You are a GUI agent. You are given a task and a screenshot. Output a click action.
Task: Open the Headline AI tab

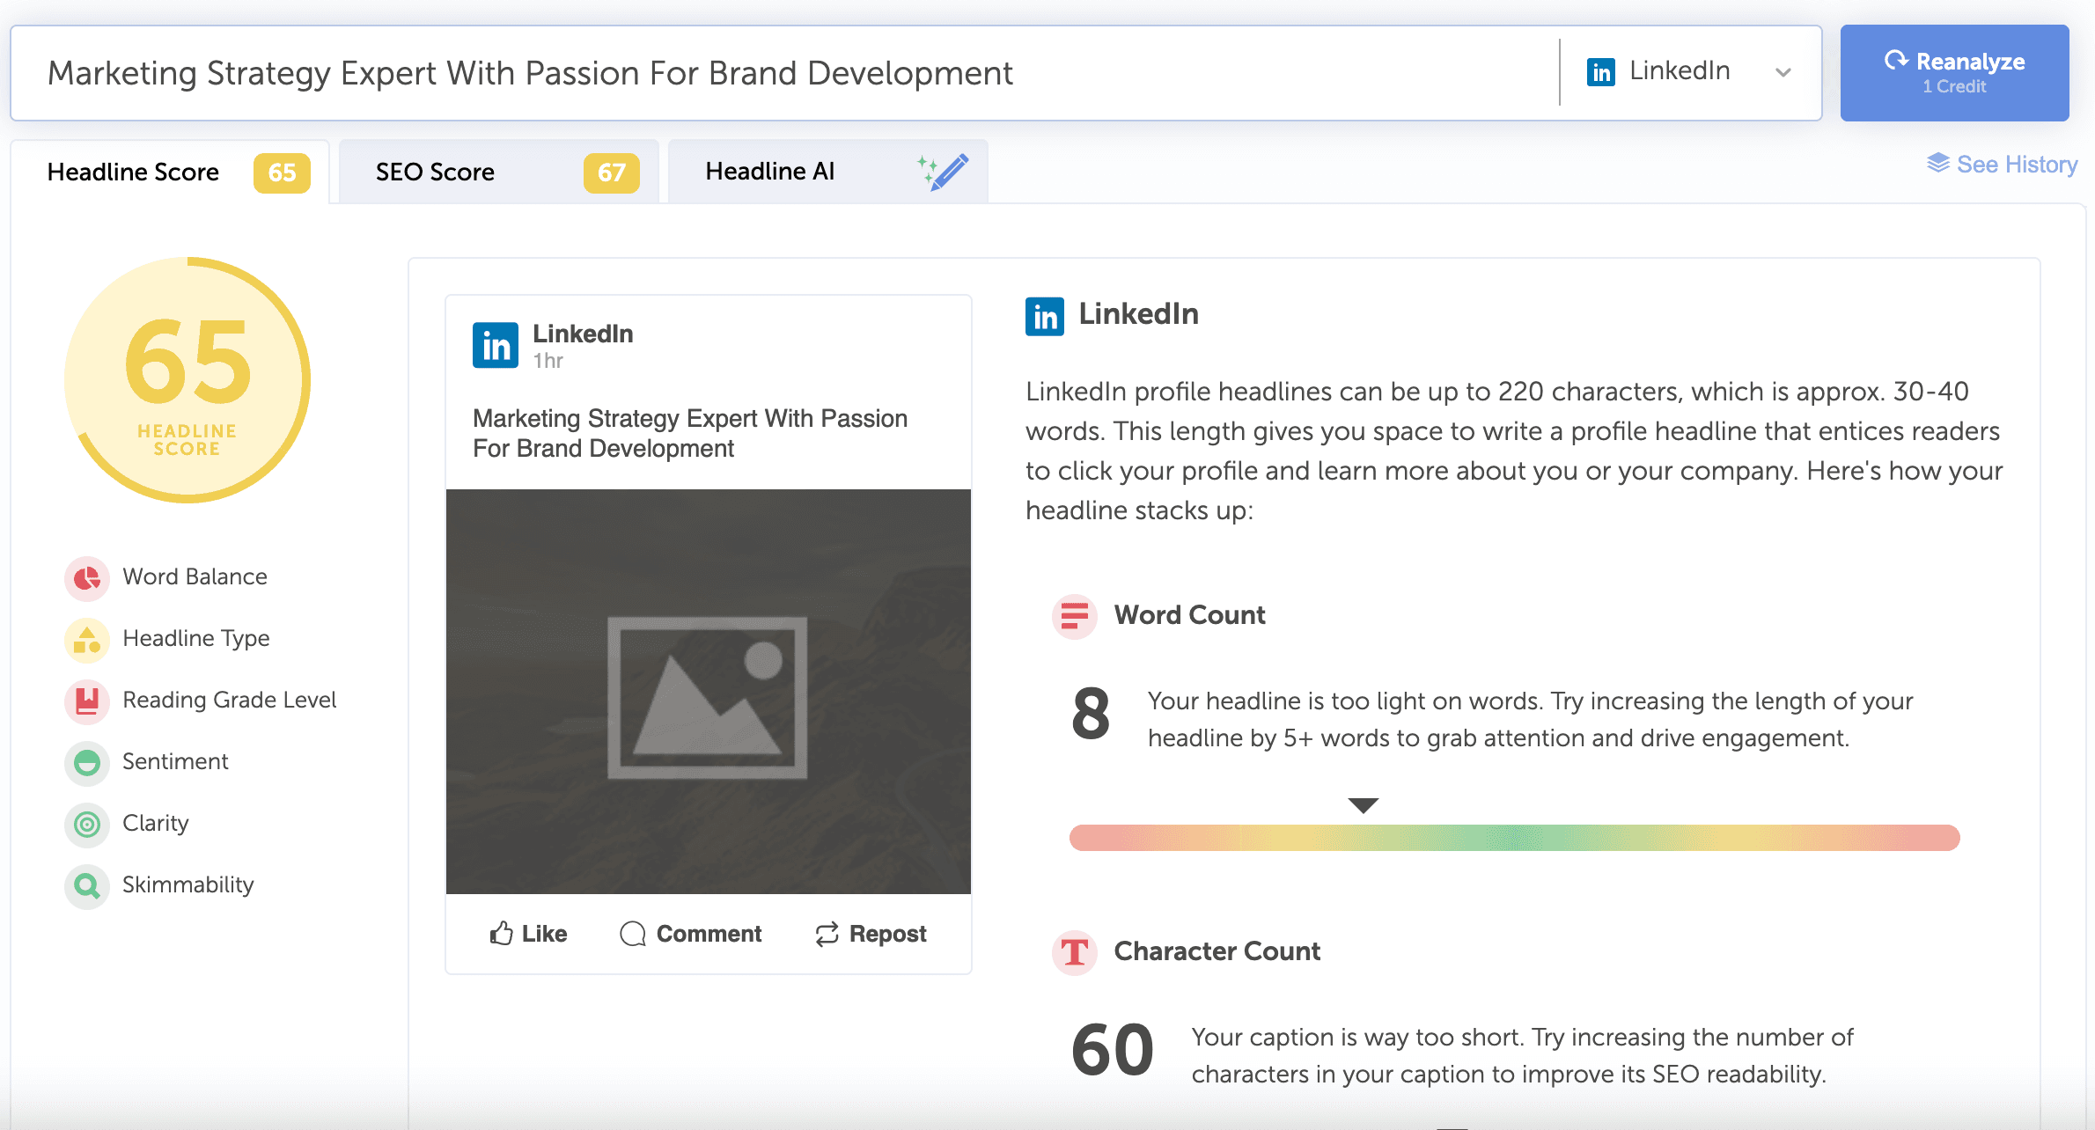point(770,172)
